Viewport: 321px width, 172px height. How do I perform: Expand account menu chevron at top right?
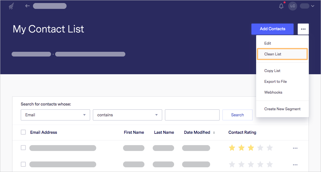click(x=313, y=6)
